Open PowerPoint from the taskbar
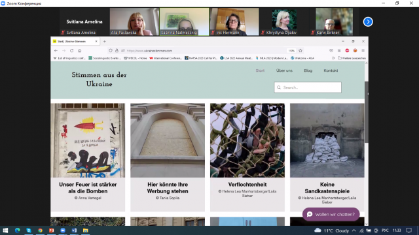 click(51, 230)
